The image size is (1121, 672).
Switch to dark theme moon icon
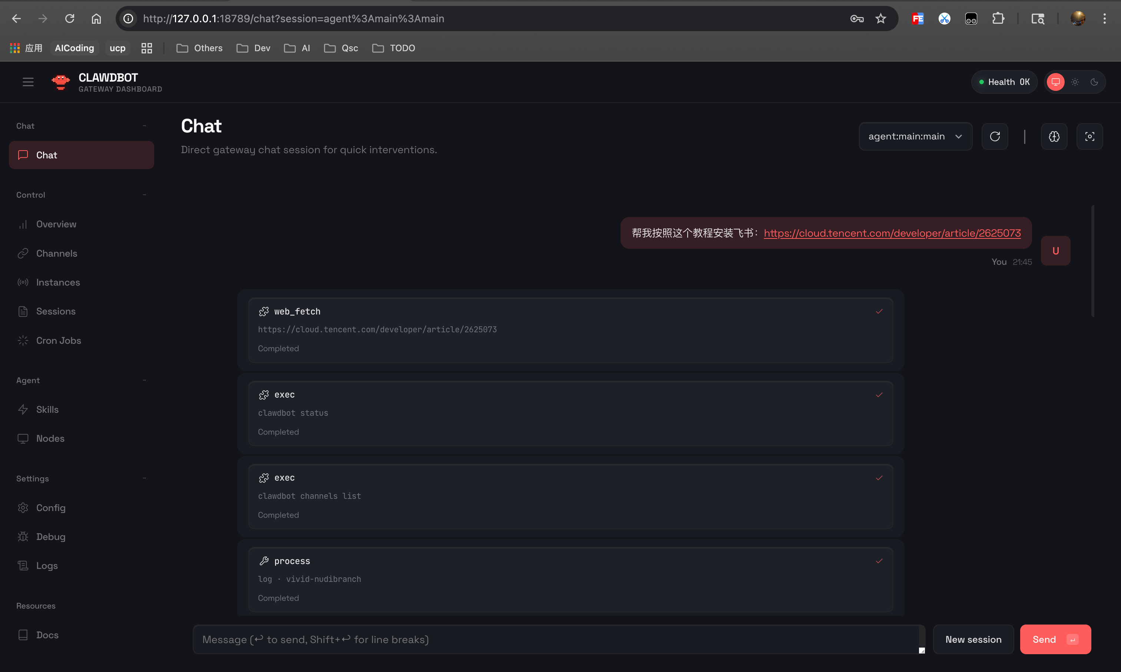pyautogui.click(x=1094, y=82)
